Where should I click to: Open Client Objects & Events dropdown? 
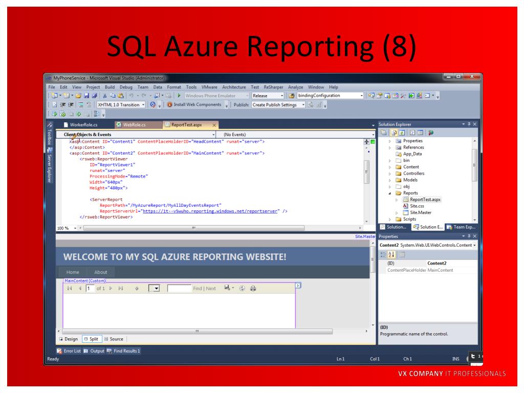point(213,135)
